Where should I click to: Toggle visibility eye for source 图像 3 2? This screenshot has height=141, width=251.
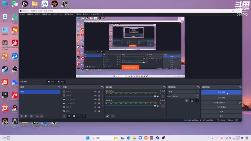[95, 91]
